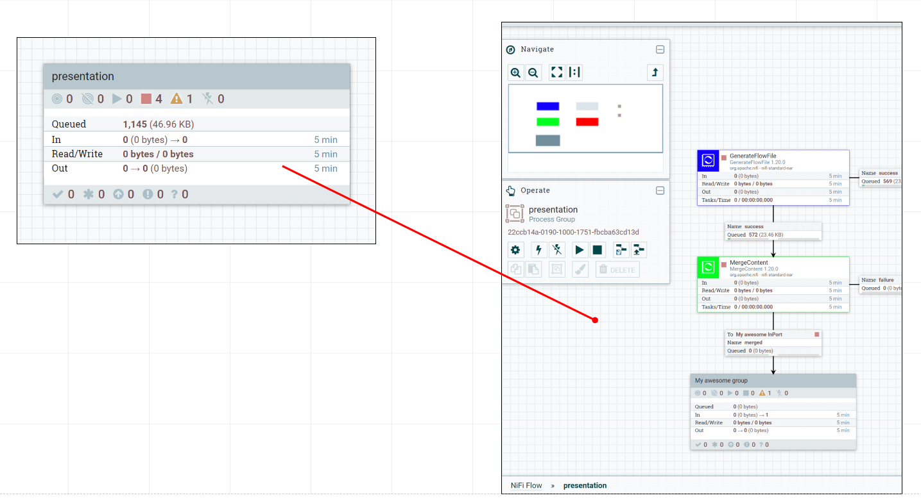Click the stale up-arrow icon in presentation footer
Screen dimensions: 921x500
(x=118, y=194)
